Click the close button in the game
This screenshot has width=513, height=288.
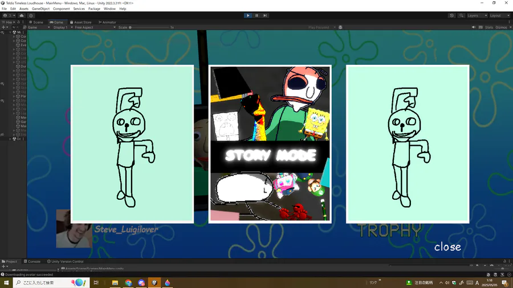click(x=447, y=247)
